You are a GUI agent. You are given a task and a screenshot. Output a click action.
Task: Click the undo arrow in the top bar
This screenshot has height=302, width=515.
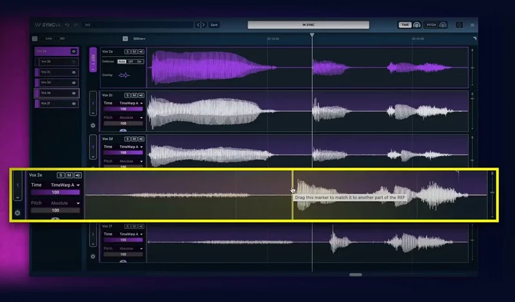pyautogui.click(x=67, y=25)
